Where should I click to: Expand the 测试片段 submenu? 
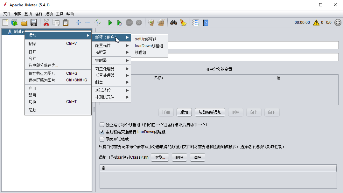click(111, 90)
